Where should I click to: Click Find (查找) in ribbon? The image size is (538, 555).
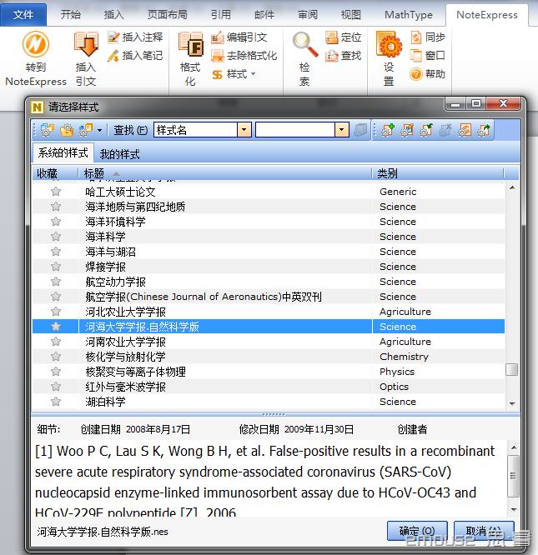[x=343, y=56]
